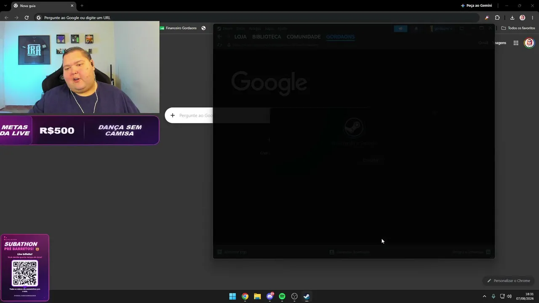Select the Nova guia tab
Image resolution: width=539 pixels, height=303 pixels.
click(43, 6)
